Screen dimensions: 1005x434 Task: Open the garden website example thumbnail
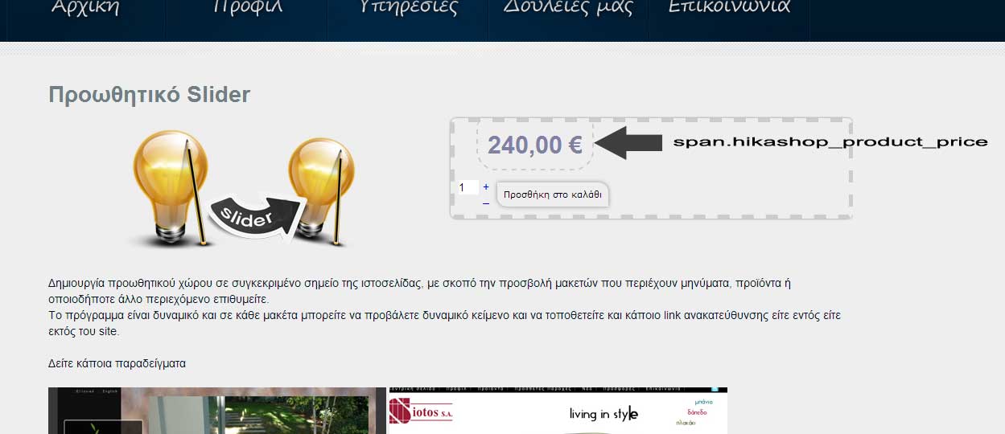217,411
